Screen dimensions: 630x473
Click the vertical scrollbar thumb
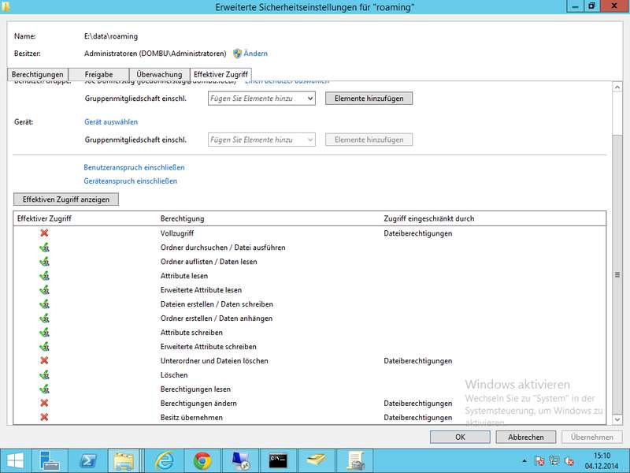(x=617, y=274)
